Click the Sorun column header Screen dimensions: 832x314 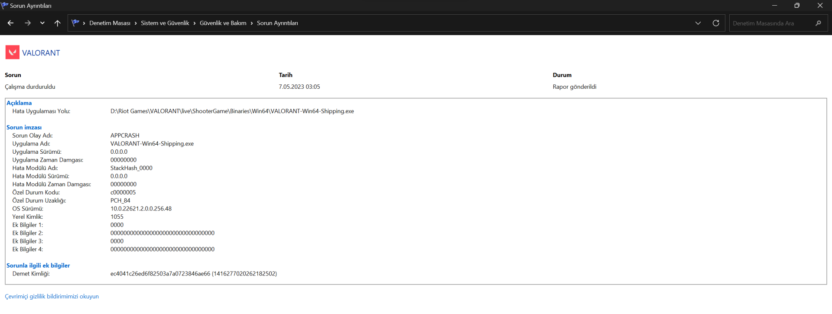pos(13,75)
